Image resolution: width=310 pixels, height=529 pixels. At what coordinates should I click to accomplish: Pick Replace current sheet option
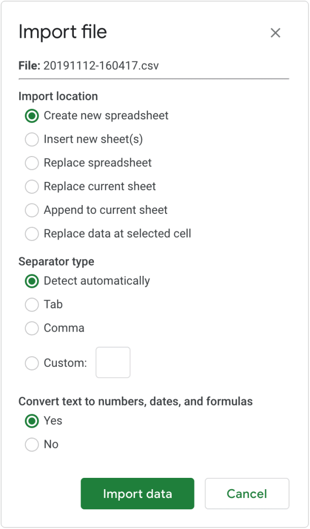[32, 186]
